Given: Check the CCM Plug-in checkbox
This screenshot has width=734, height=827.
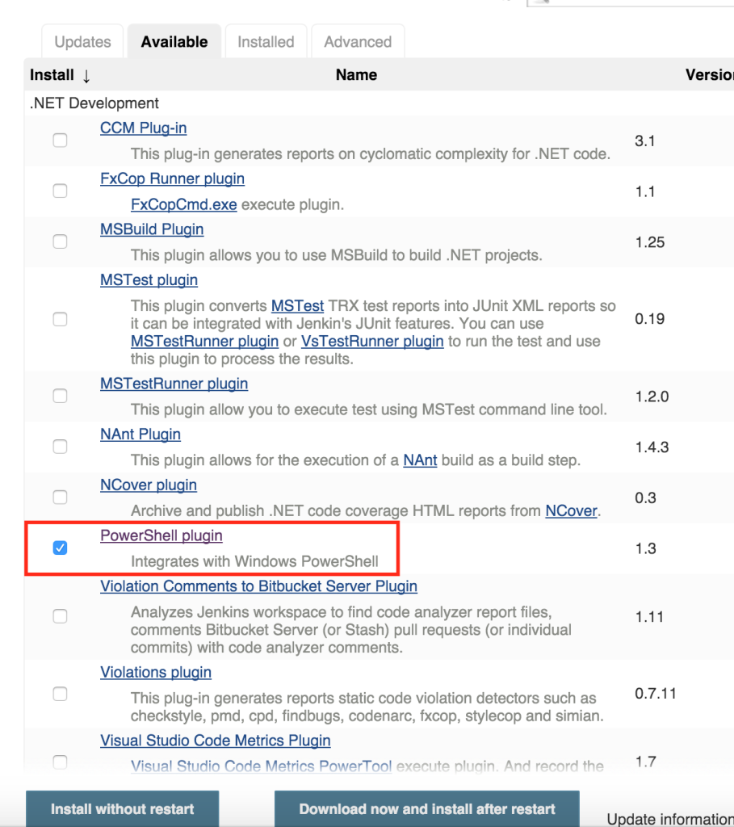Looking at the screenshot, I should point(60,141).
